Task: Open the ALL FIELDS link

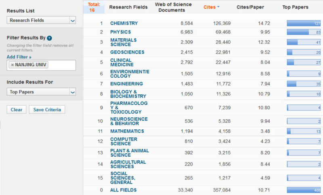Action: click(x=123, y=190)
